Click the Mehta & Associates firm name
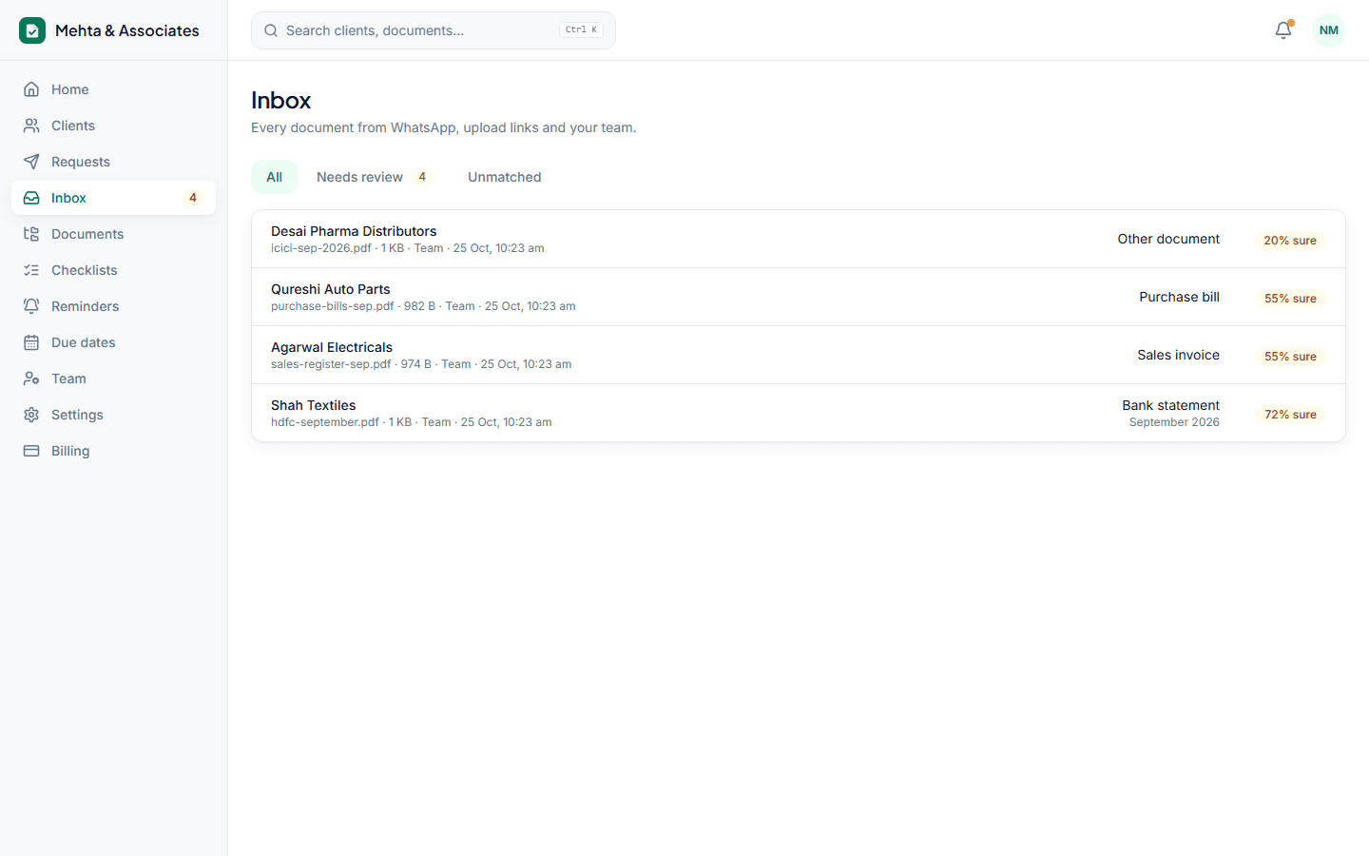 pyautogui.click(x=127, y=30)
